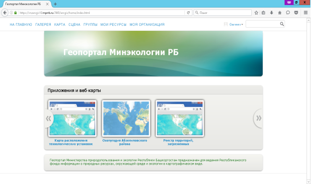Open a new browser tab
311x184 pixels.
tap(55, 4)
